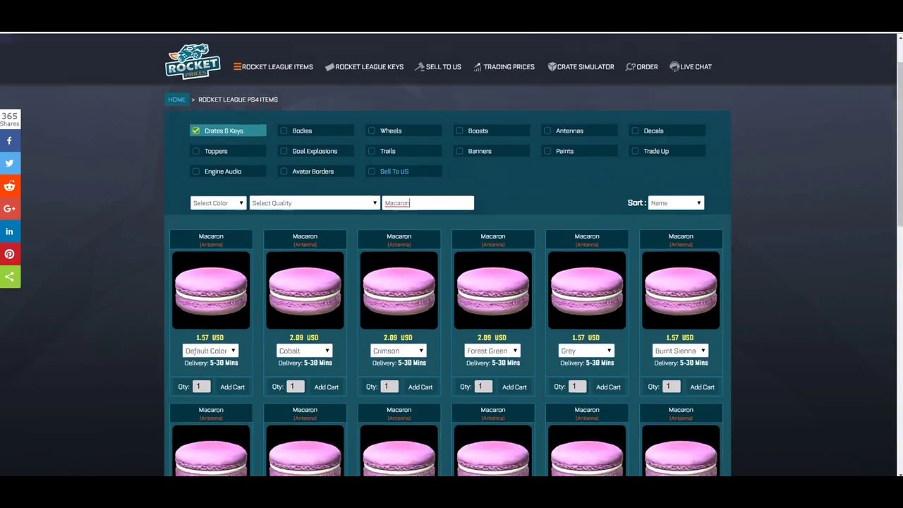Viewport: 903px width, 508px height.
Task: Share page on Pinterest sidebar icon
Action: (x=10, y=254)
